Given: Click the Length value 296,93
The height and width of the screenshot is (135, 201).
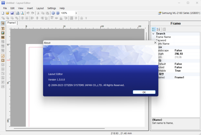Looking at the screenshot, I should (179, 54).
